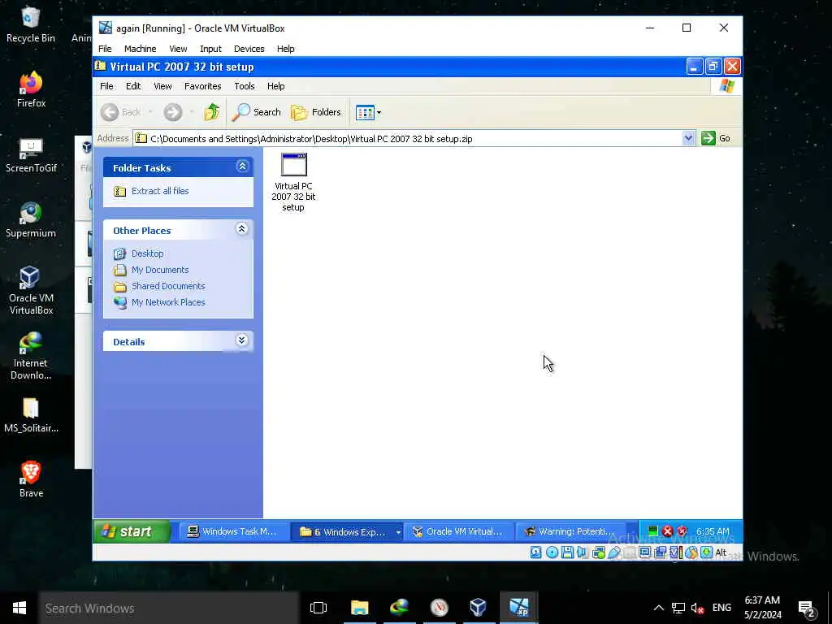Switch to Warning: Potenti... taskbar item
The image size is (832, 624).
[x=570, y=531]
